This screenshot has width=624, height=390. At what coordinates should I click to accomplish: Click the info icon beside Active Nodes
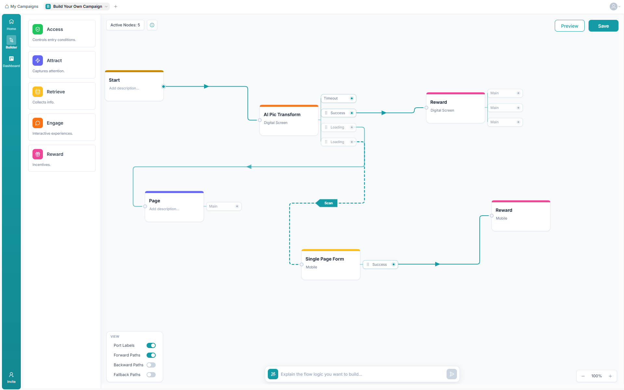coord(152,25)
